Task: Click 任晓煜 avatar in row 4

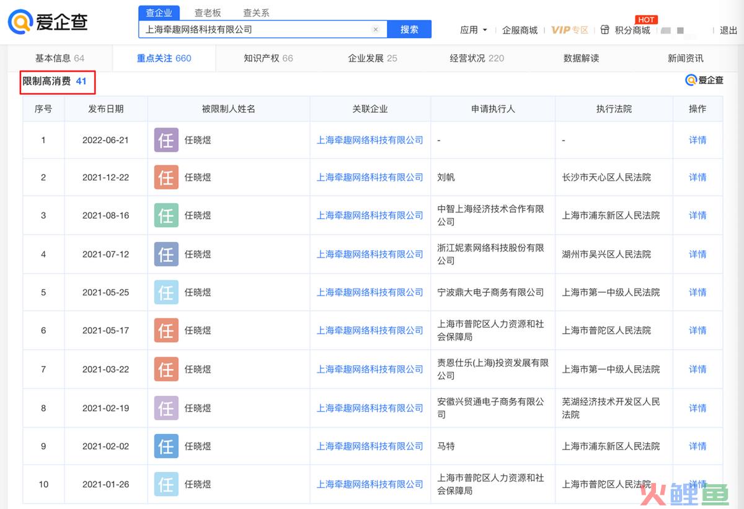Action: point(166,254)
